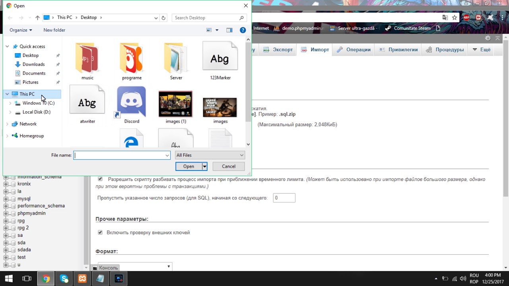
Task: Select Desktop under Quick access
Action: point(31,56)
